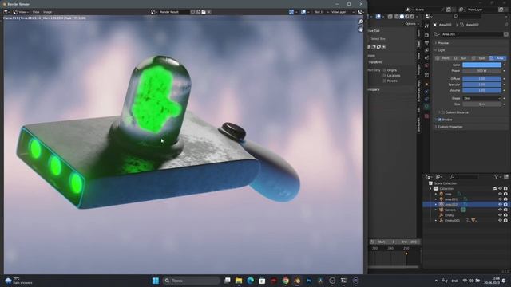Open the World properties tab icon

coord(426,65)
